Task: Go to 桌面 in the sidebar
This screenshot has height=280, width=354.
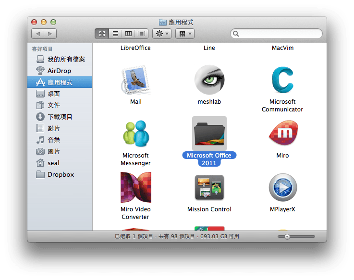Action: coord(60,94)
